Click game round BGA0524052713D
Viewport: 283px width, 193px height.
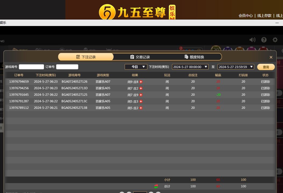[x=74, y=88]
